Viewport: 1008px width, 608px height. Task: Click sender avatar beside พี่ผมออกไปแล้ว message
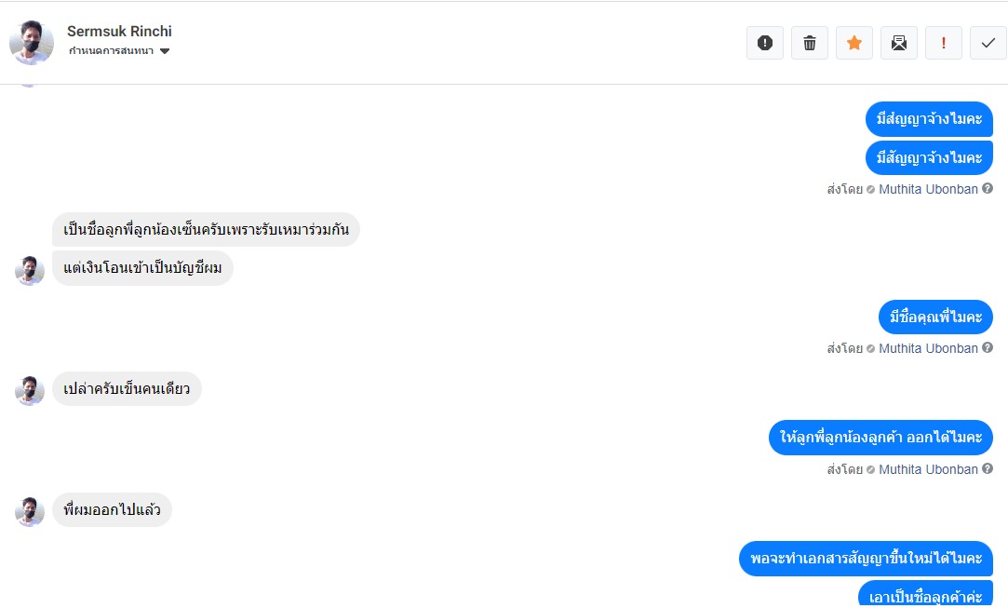(30, 511)
